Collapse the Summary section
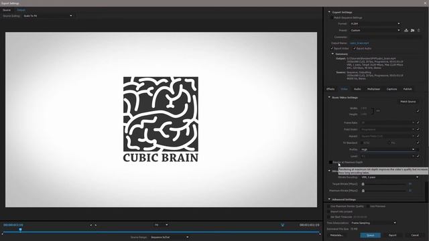This screenshot has height=241, width=429. [x=332, y=54]
